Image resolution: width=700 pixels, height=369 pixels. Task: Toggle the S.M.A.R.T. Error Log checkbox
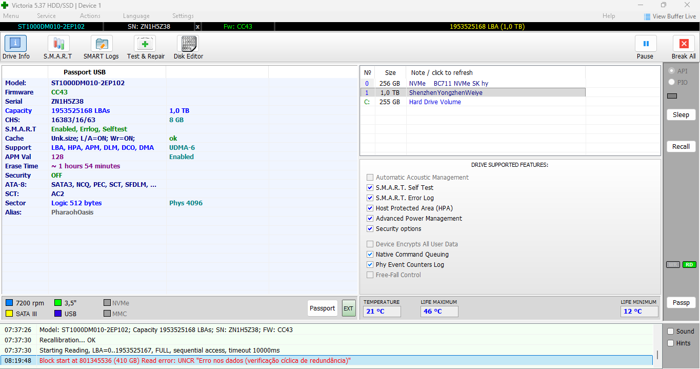point(370,198)
